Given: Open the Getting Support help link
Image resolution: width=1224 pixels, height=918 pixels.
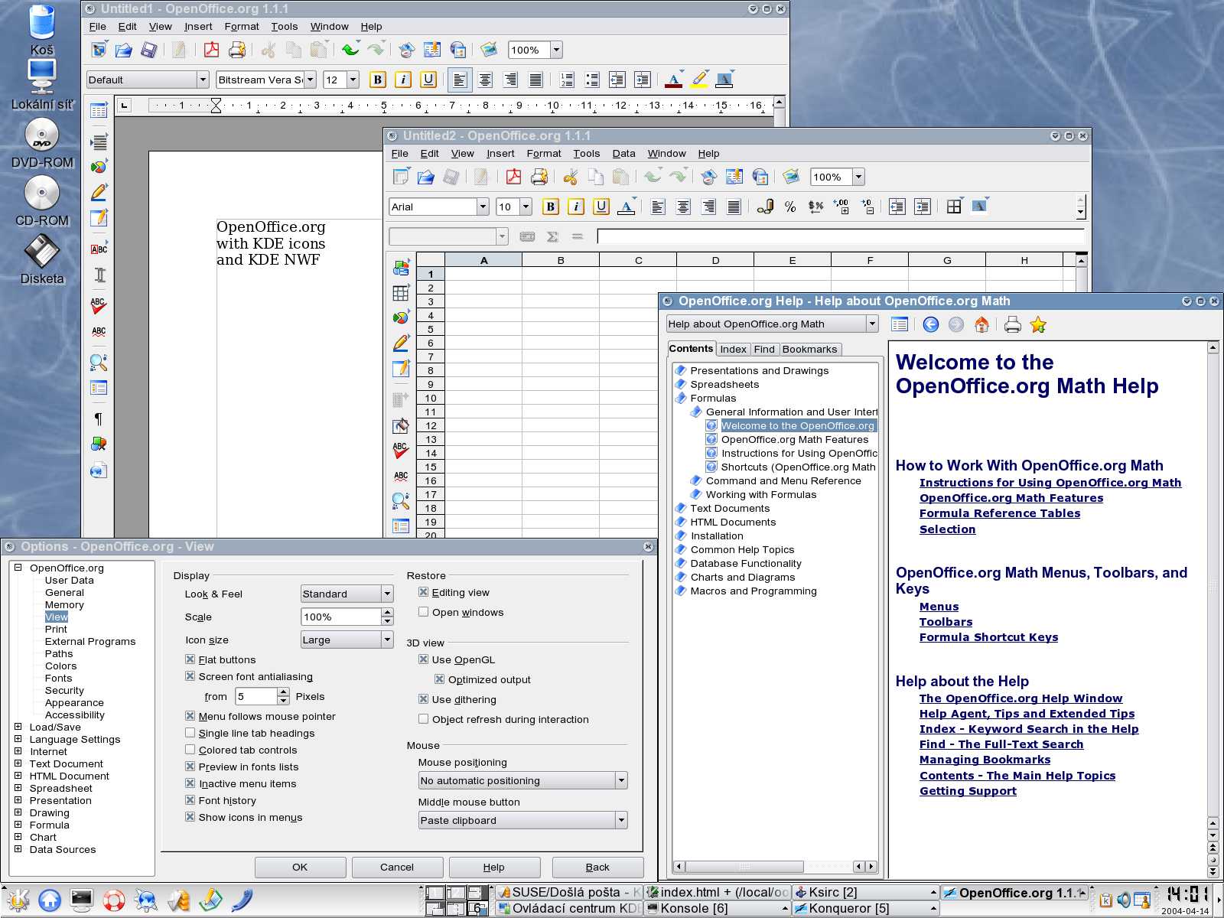Looking at the screenshot, I should point(968,791).
